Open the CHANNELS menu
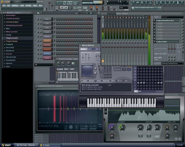 [15, 6]
